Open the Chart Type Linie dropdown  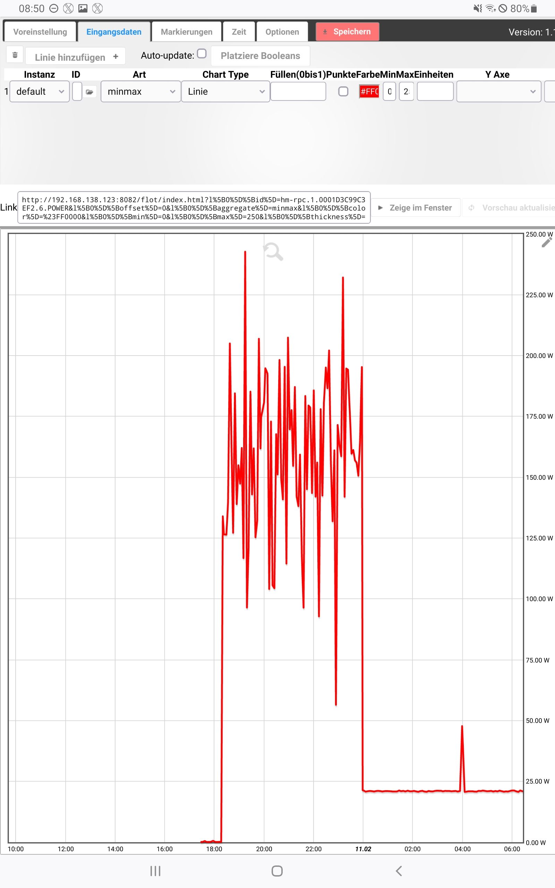(225, 91)
